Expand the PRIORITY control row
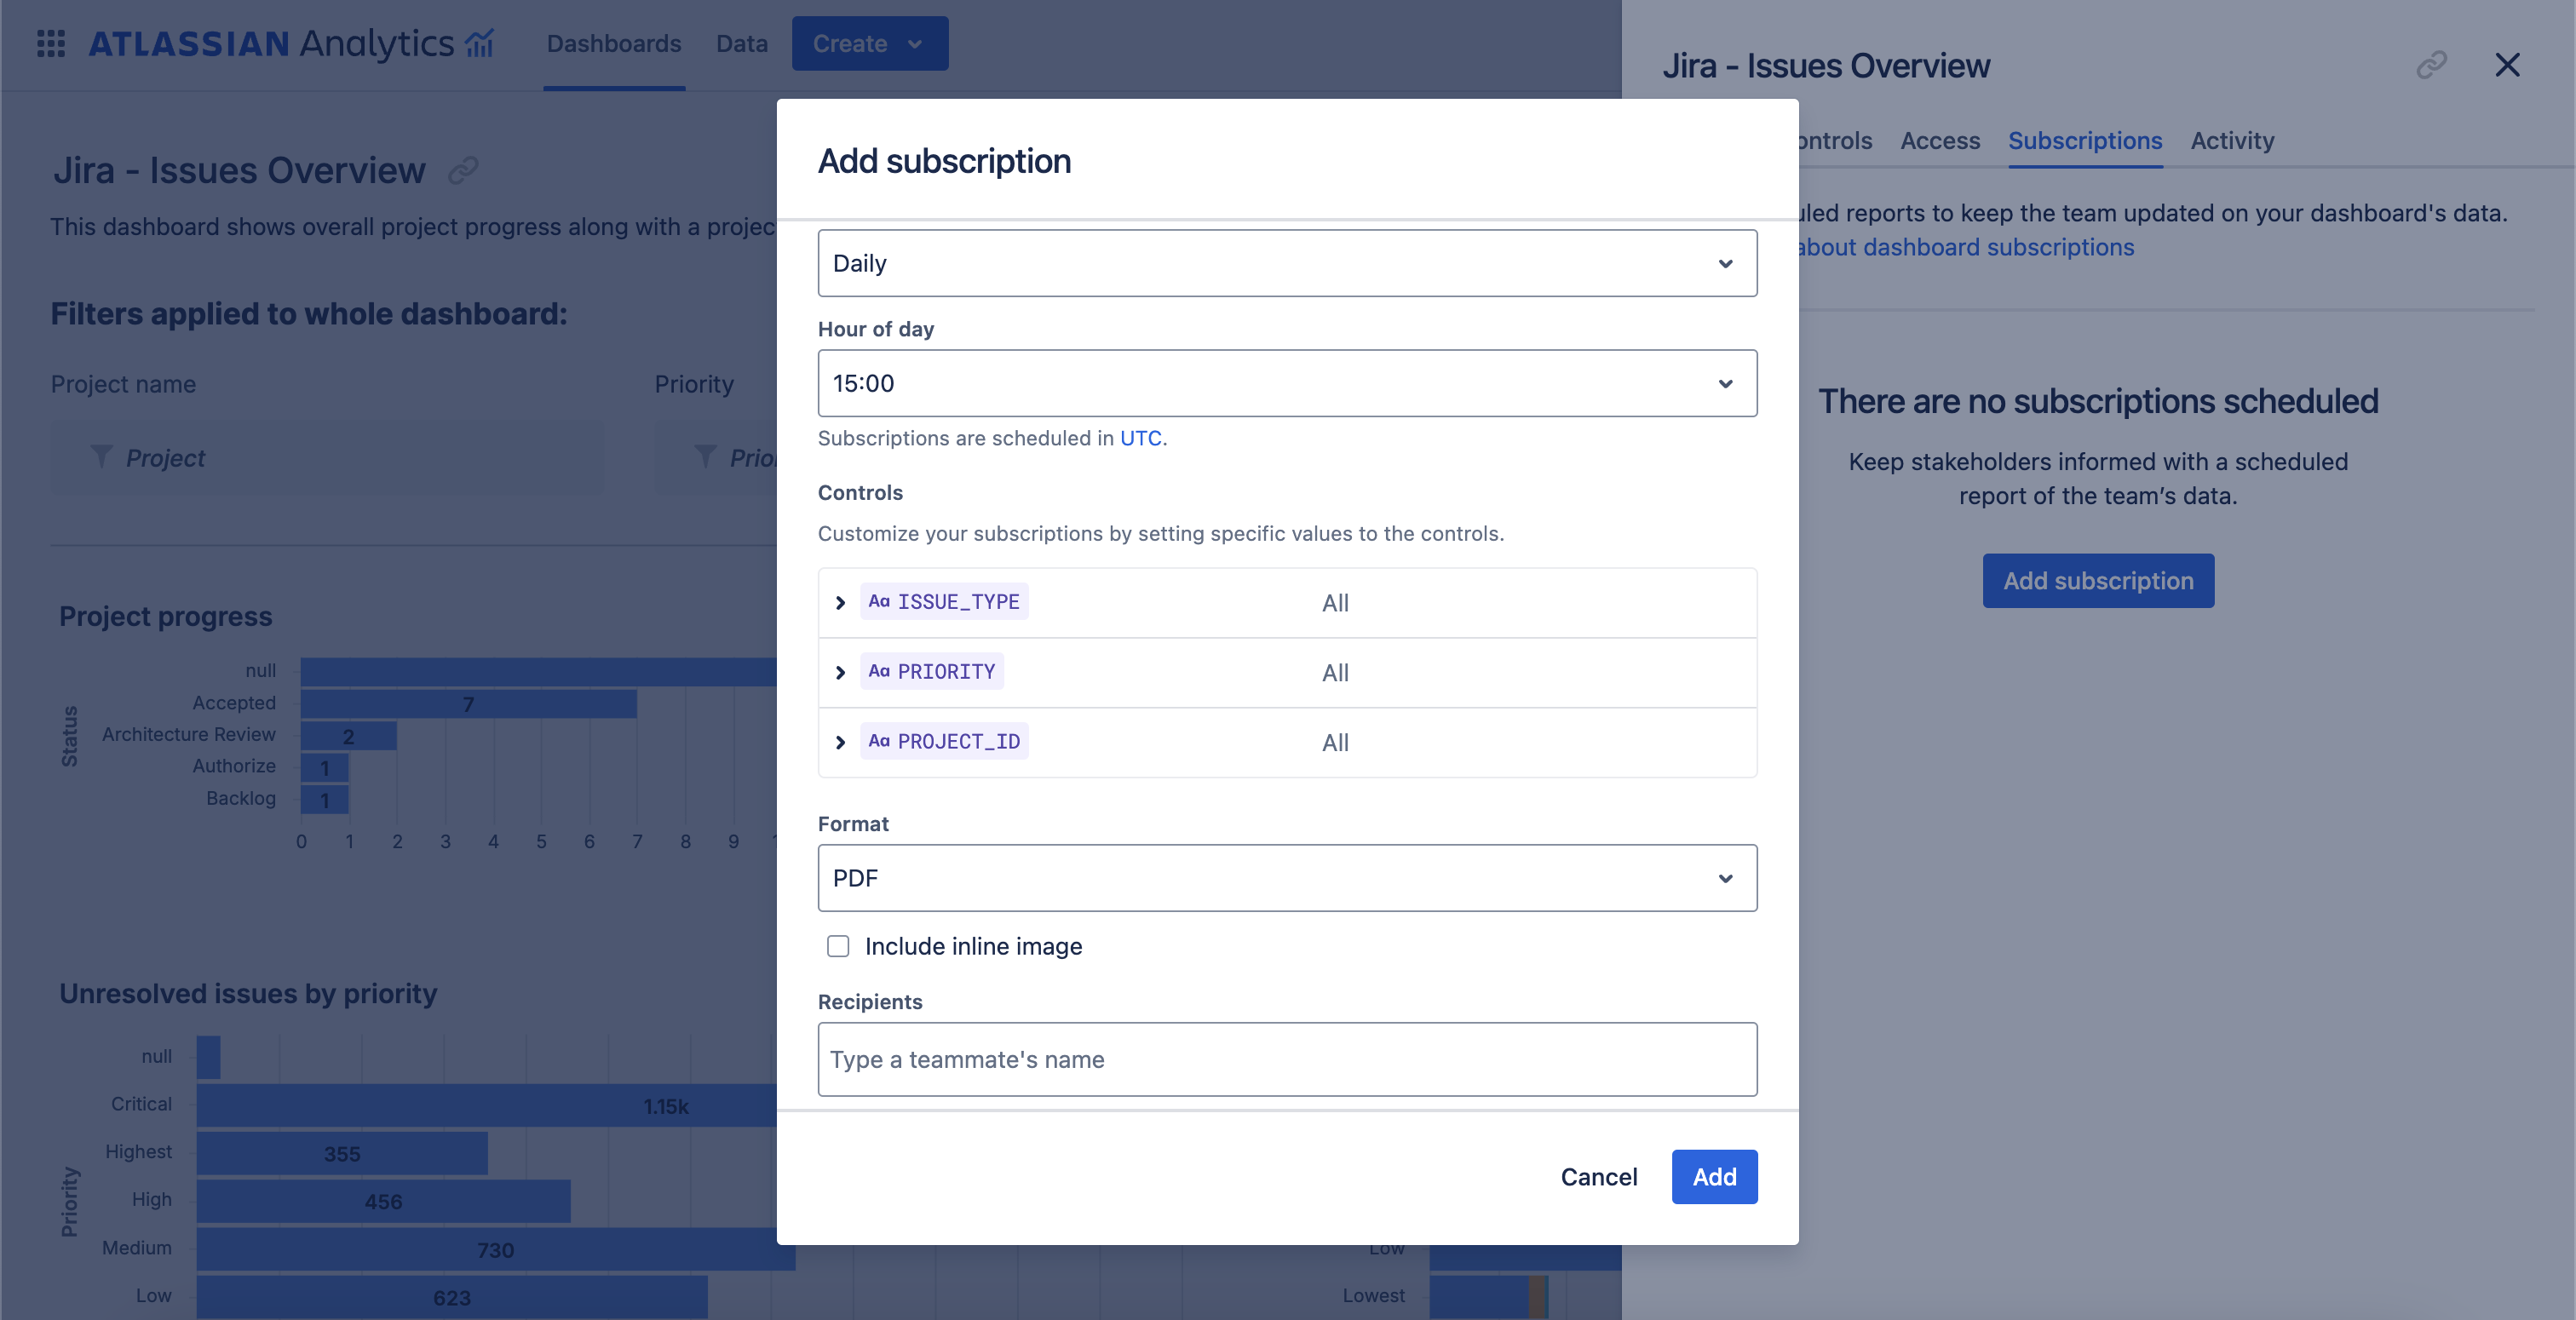Screen dimensions: 2576x1320 click(840, 672)
